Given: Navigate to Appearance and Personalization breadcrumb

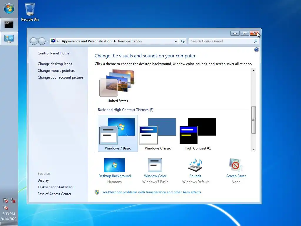Looking at the screenshot, I should (x=86, y=41).
